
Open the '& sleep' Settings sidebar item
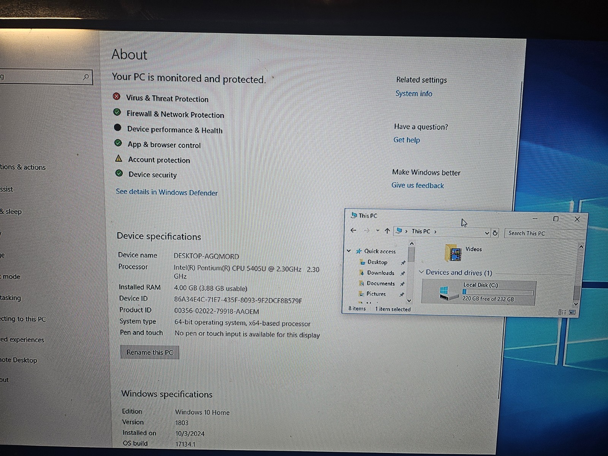[11, 211]
